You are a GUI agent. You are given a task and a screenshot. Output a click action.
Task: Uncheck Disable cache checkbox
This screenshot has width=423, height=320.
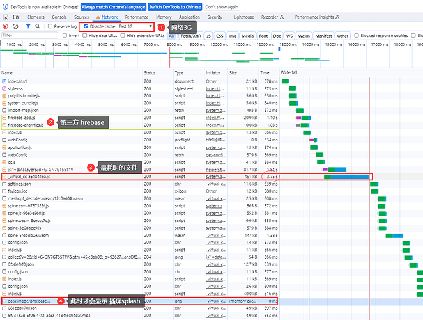86,26
